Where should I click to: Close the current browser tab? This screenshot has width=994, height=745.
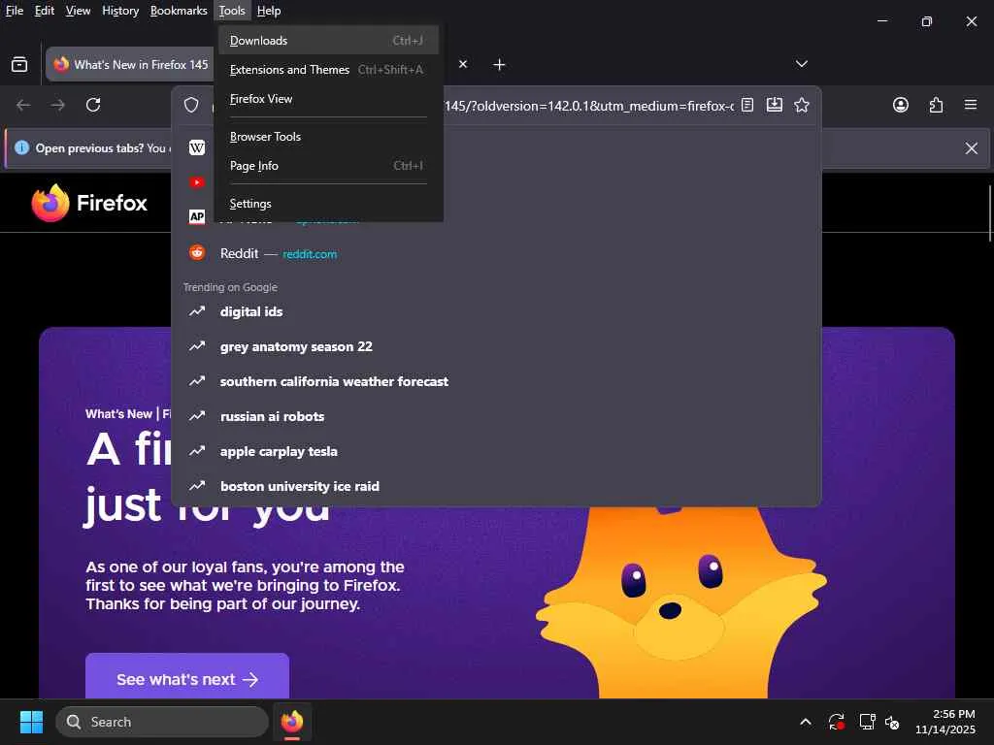463,64
